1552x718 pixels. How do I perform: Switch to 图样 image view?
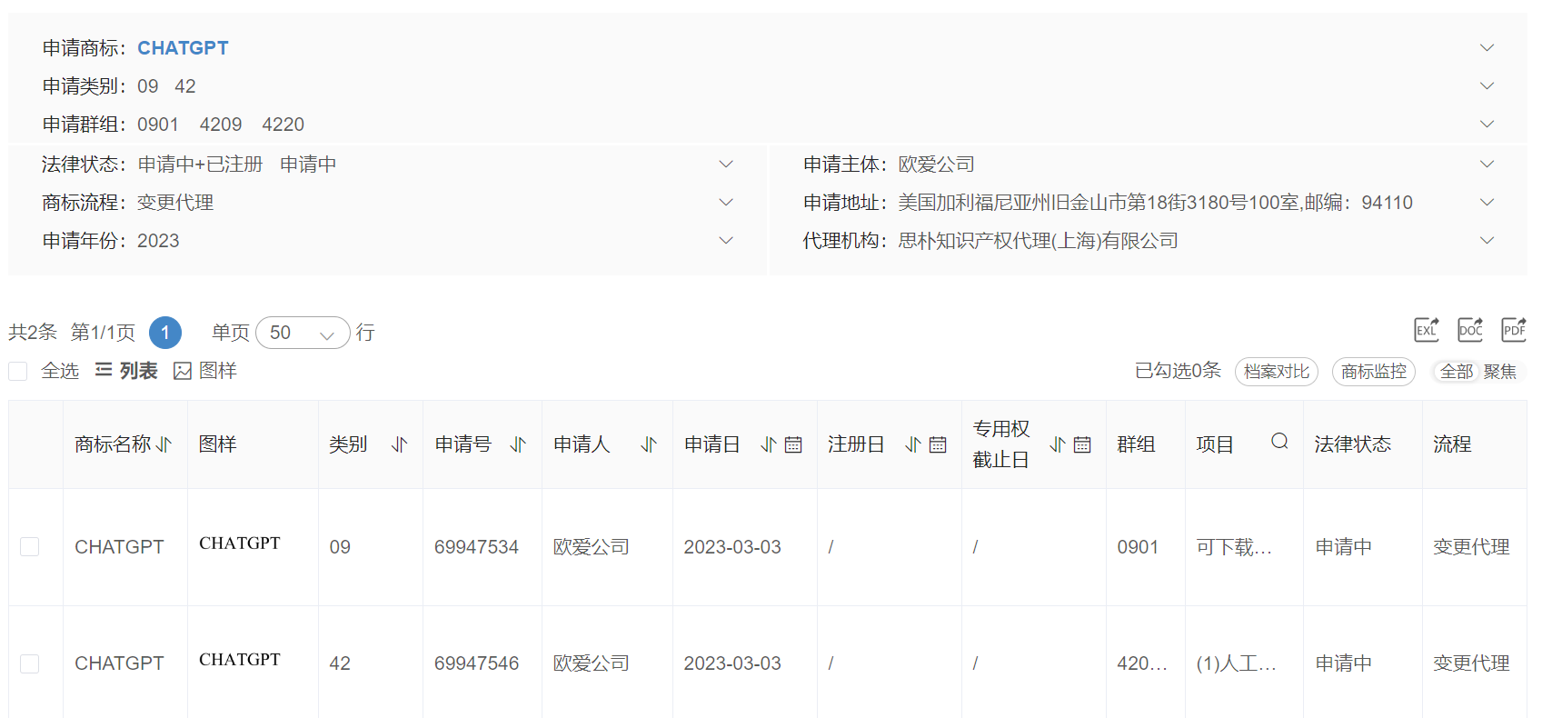[x=205, y=371]
